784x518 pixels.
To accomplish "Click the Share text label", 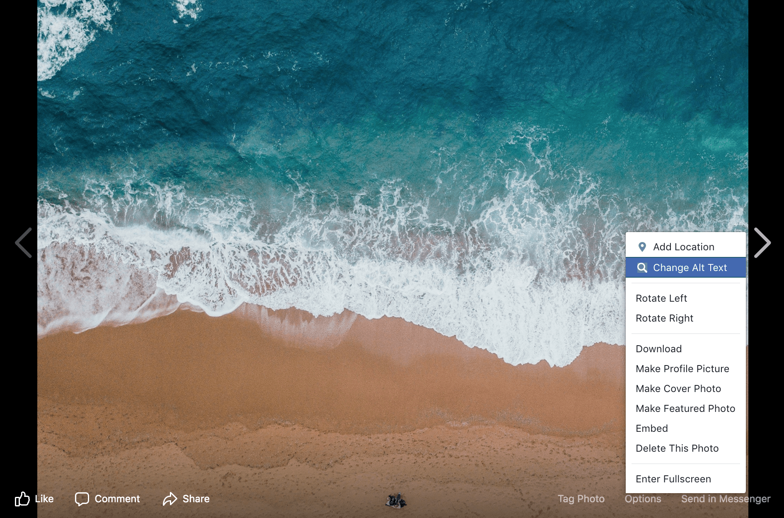I will [x=196, y=499].
